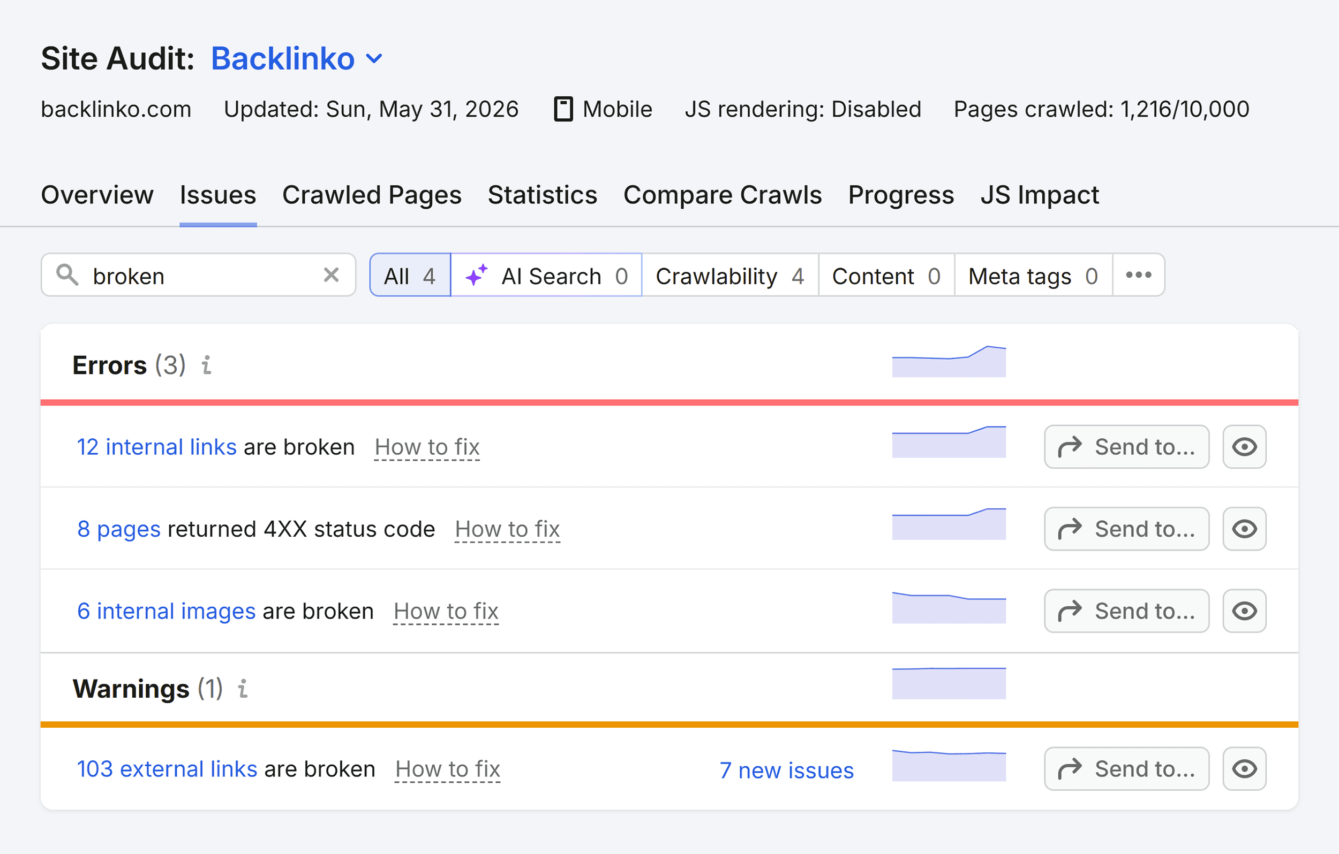
Task: Open the '8 pages' 4XX issue
Action: point(119,529)
